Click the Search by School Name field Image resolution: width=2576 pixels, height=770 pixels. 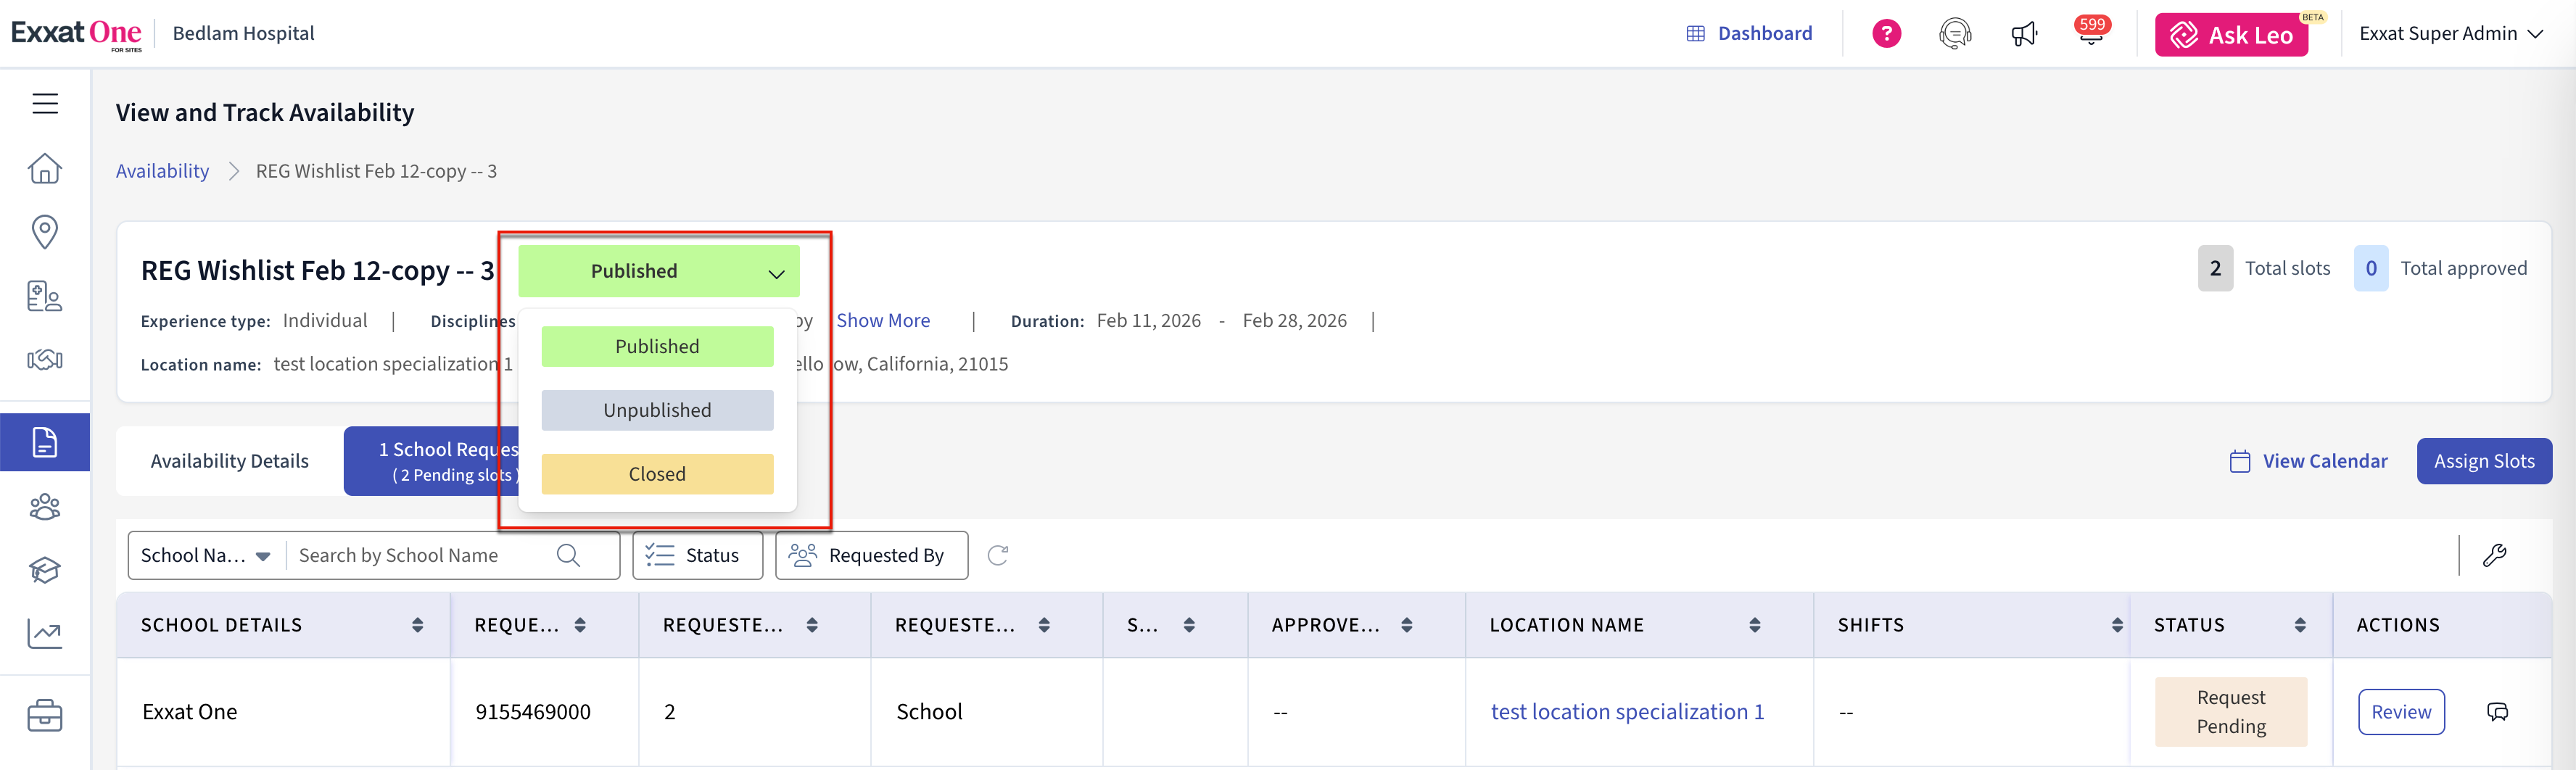click(420, 555)
